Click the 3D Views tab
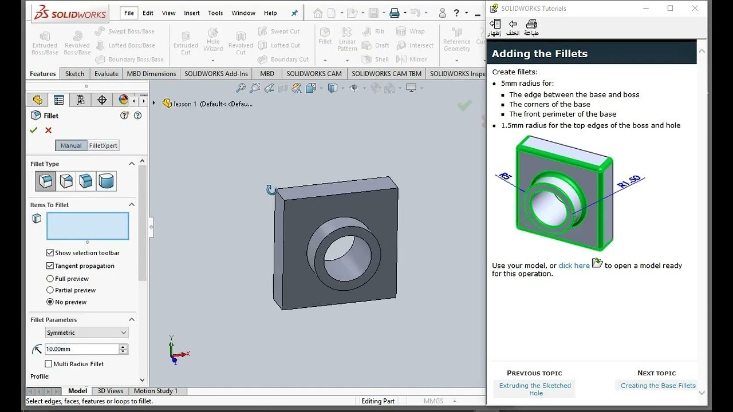 tap(110, 391)
